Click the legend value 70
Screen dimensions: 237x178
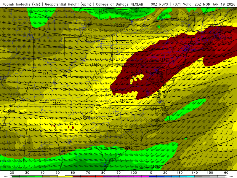click(88, 173)
